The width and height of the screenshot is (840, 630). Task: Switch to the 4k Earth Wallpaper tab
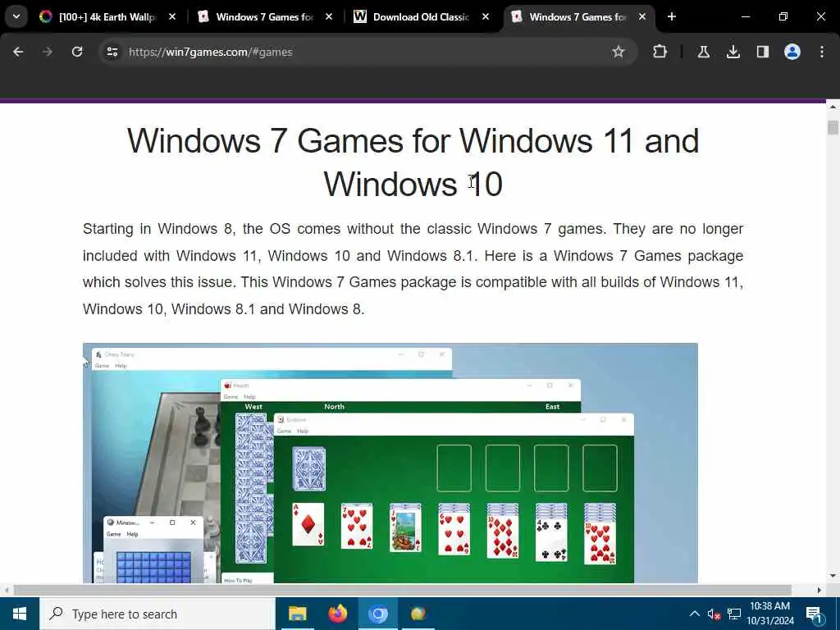coord(107,16)
